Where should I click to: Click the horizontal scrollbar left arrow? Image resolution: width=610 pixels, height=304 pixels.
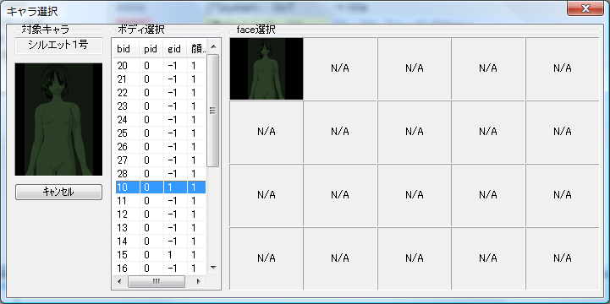coord(120,281)
